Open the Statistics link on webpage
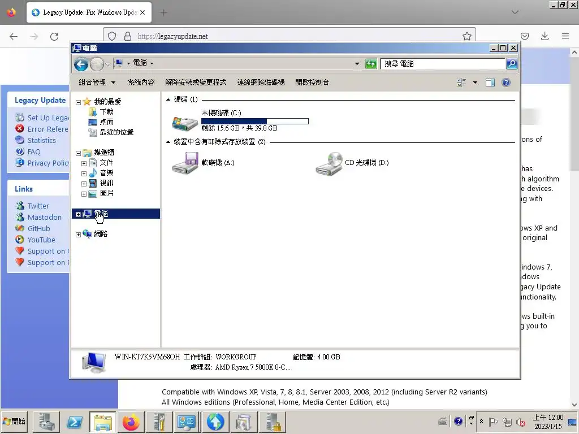 (x=42, y=140)
